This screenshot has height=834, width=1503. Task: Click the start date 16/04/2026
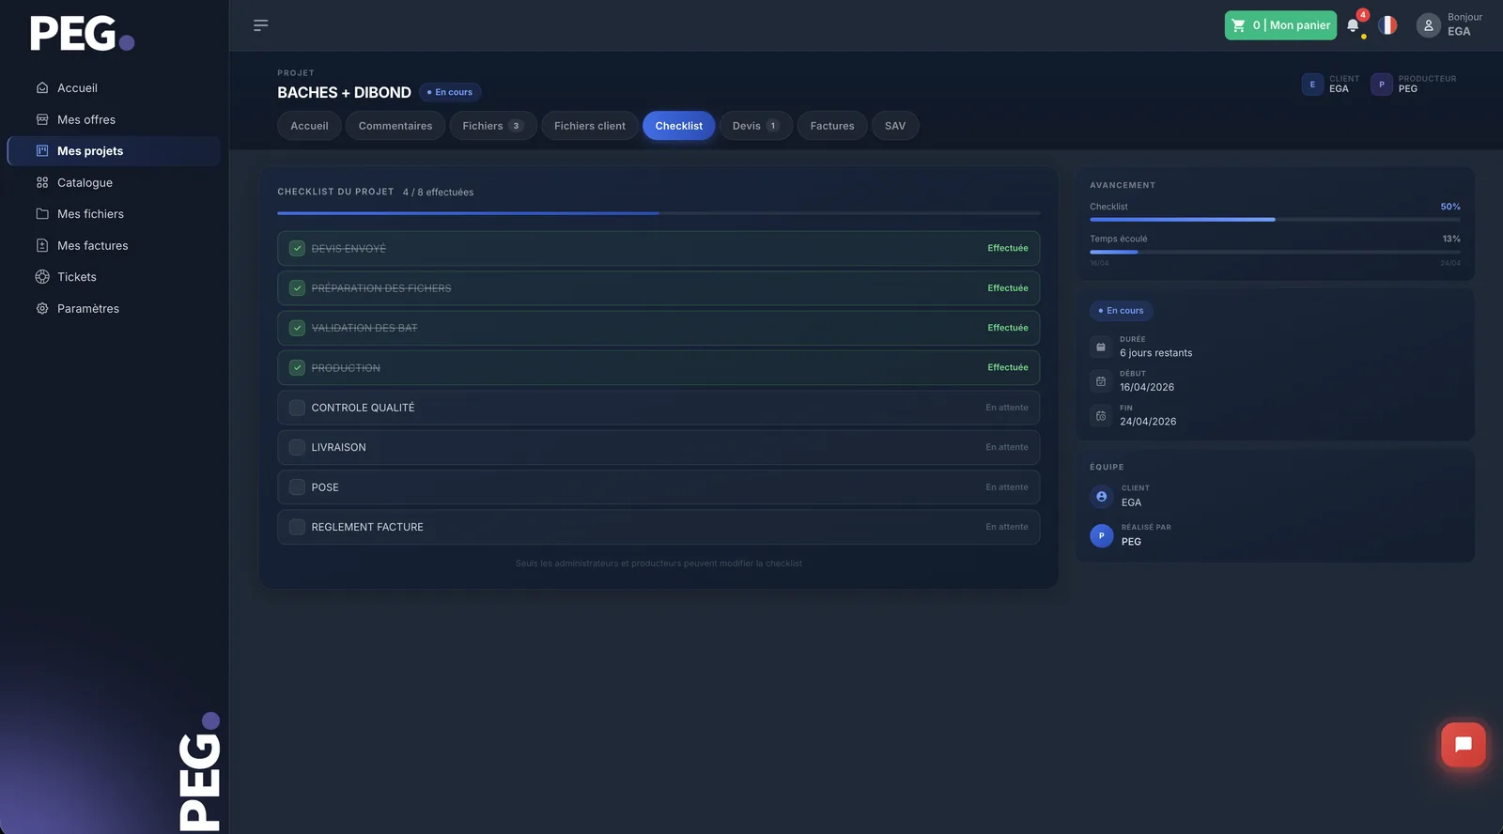(x=1147, y=387)
